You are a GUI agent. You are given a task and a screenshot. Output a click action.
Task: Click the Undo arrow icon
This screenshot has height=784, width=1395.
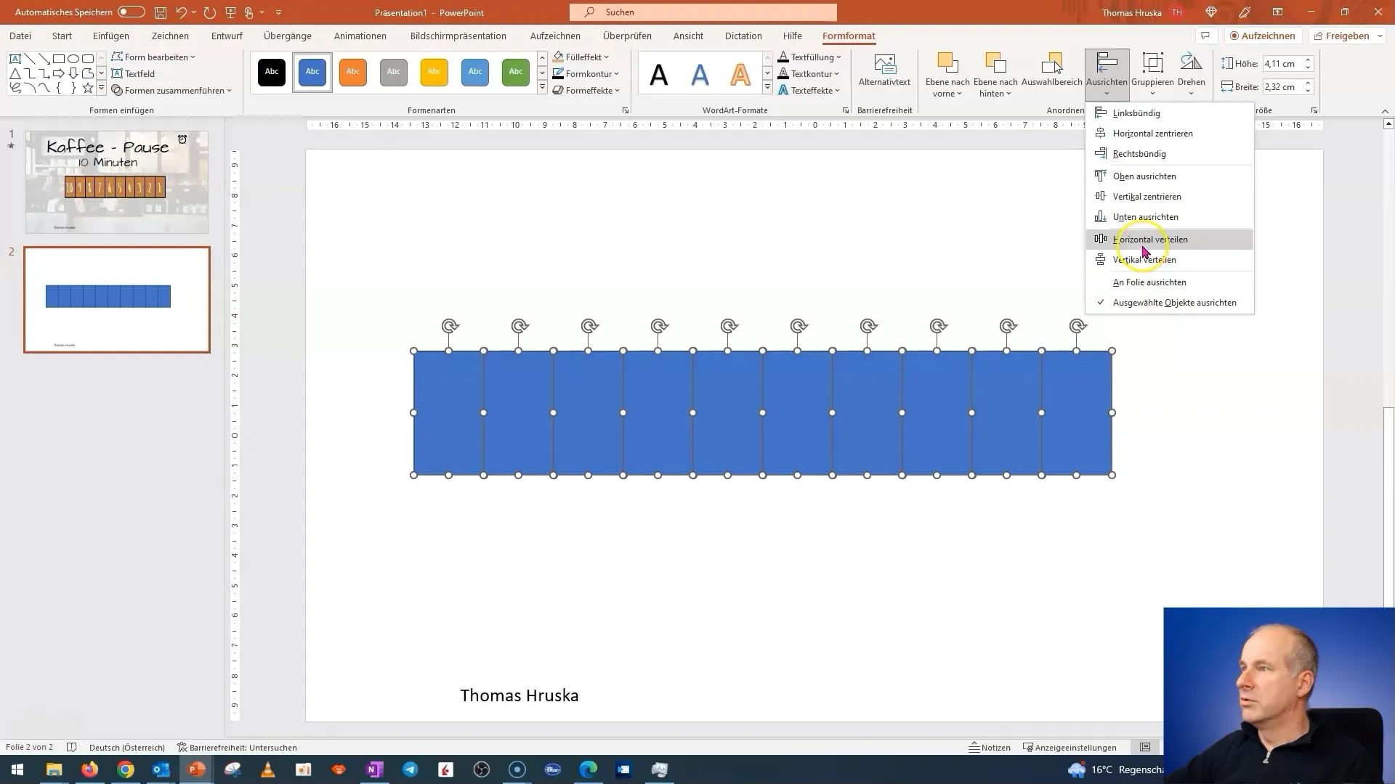pyautogui.click(x=181, y=12)
